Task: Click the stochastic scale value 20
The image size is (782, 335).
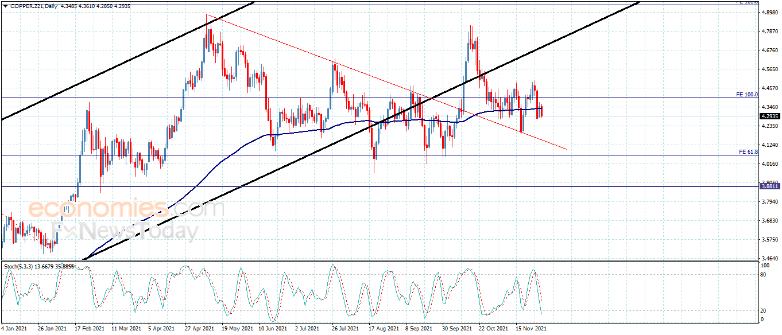Action: click(x=764, y=310)
